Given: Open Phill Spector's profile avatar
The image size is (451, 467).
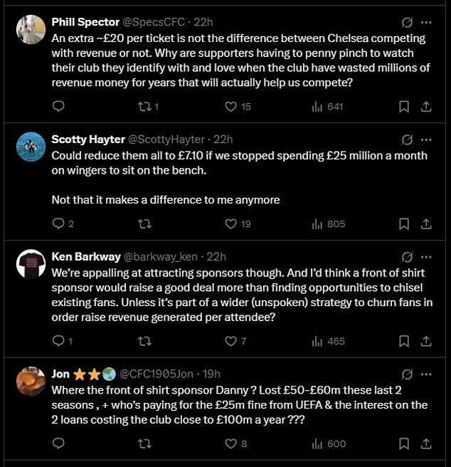Looking at the screenshot, I should tap(31, 29).
